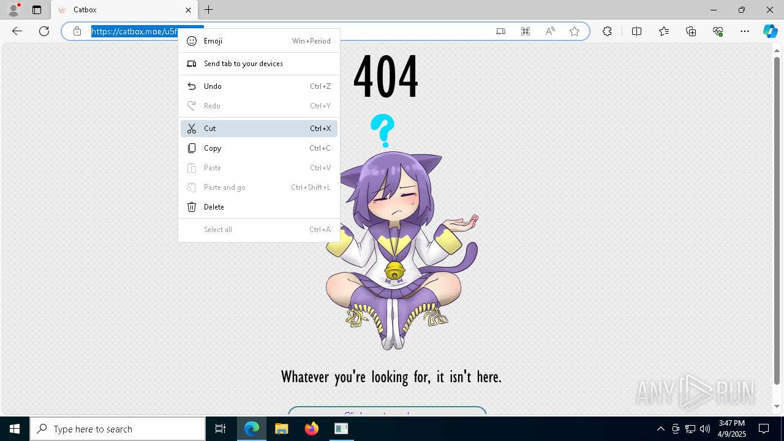The height and width of the screenshot is (441, 784).
Task: Click the app available icon in address bar
Action: [x=501, y=31]
